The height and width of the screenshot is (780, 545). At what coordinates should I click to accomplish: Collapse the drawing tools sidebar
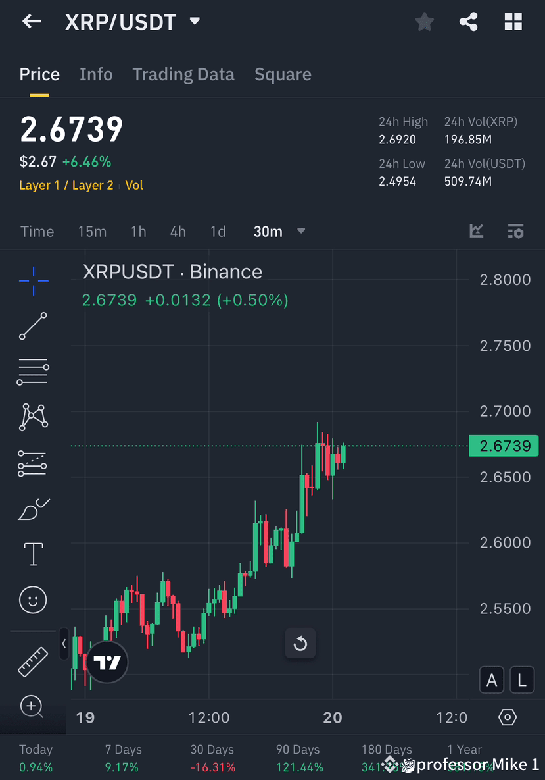(x=63, y=644)
